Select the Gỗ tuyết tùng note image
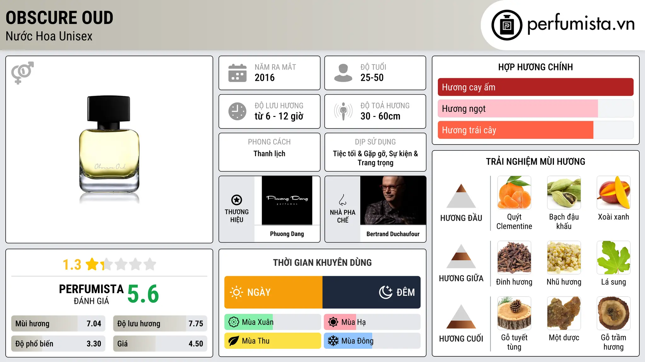The height and width of the screenshot is (362, 645). tap(514, 313)
